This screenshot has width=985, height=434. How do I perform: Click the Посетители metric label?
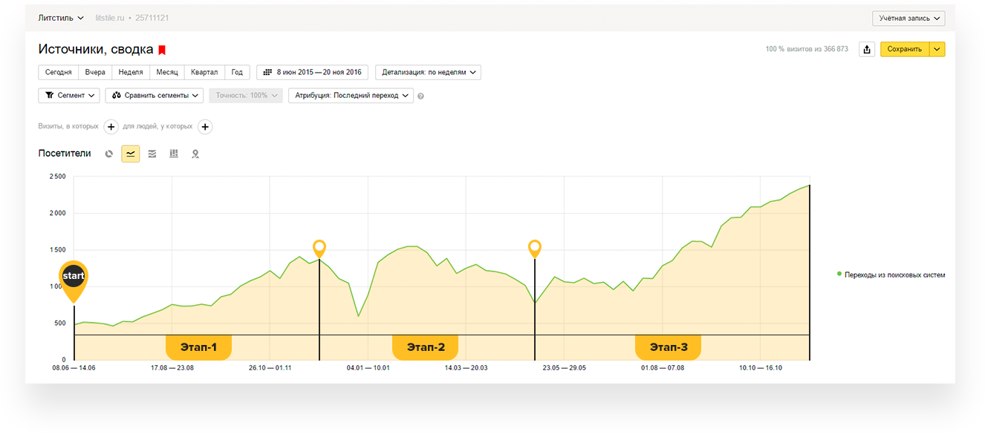(65, 154)
